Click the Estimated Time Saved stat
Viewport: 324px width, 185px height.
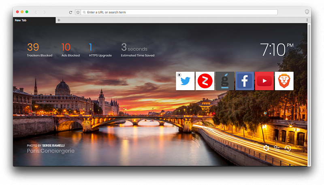coord(138,50)
